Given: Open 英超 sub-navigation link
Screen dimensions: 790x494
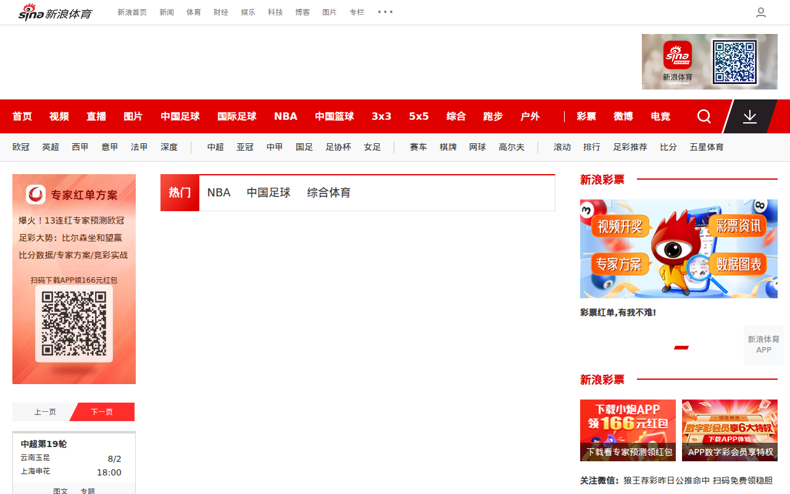Looking at the screenshot, I should [51, 147].
